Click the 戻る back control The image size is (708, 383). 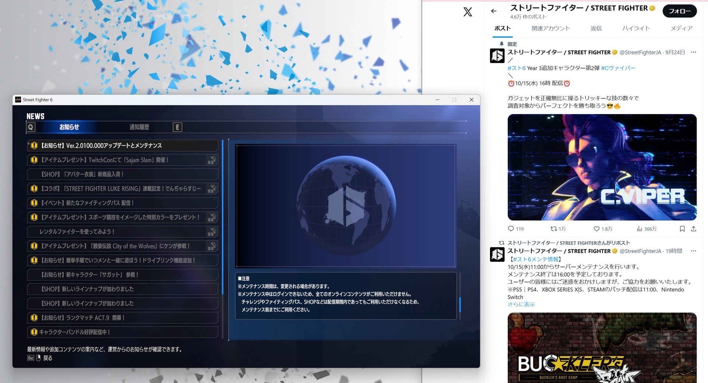[48, 358]
